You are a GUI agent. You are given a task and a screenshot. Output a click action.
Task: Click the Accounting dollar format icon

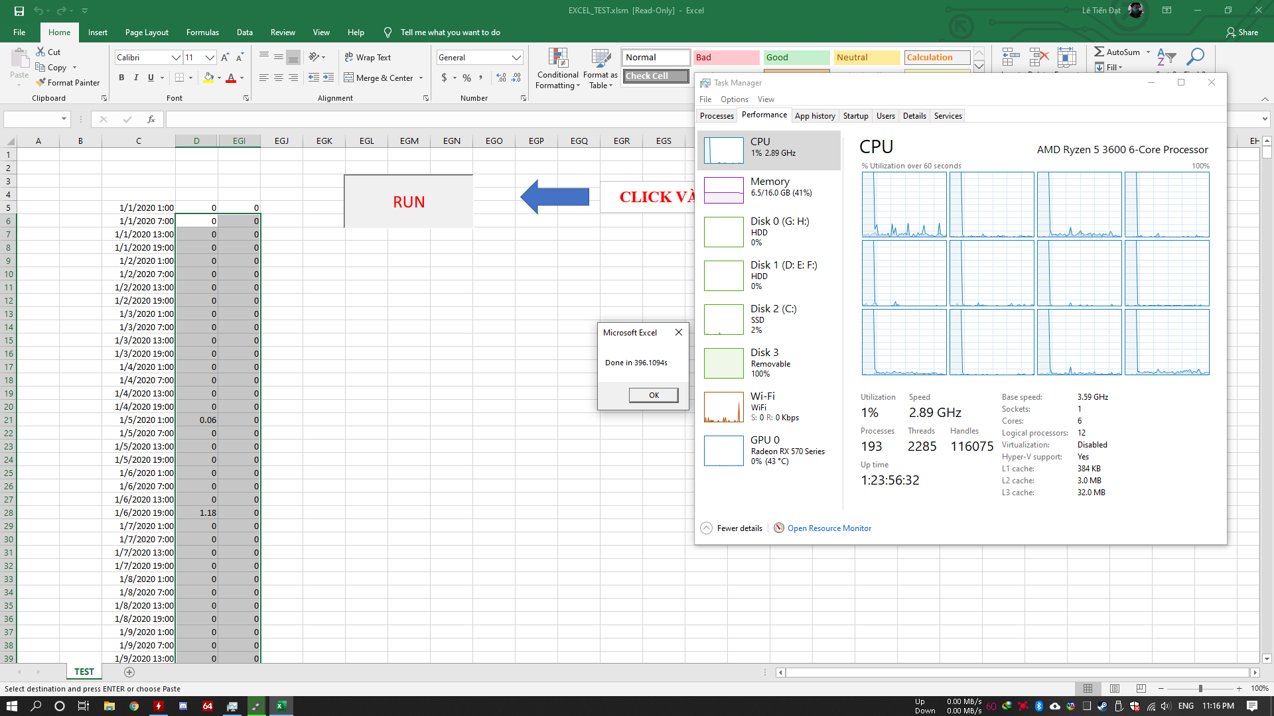coord(444,78)
